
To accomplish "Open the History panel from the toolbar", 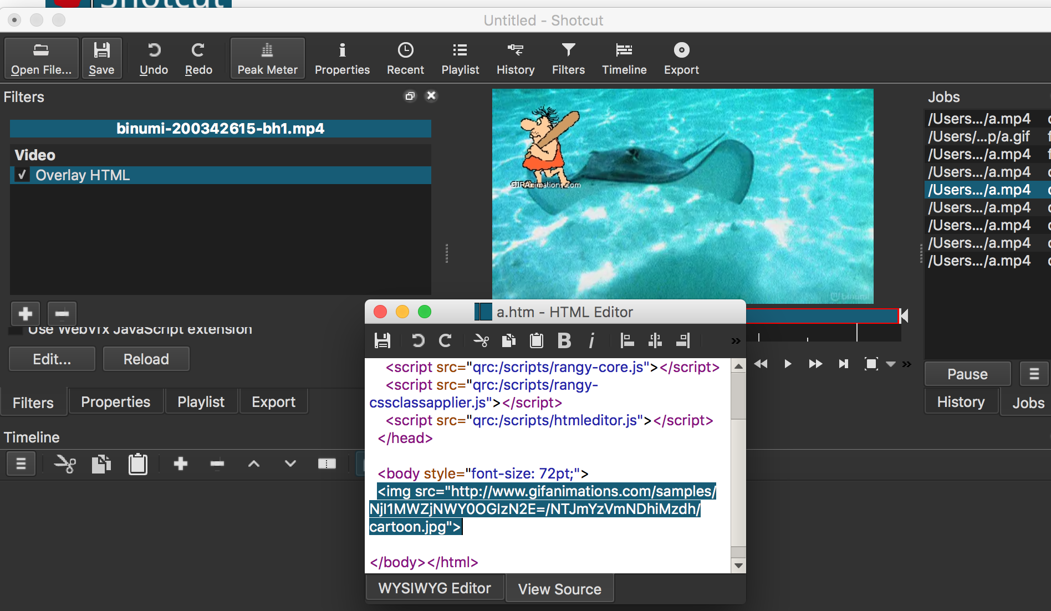I will click(515, 58).
